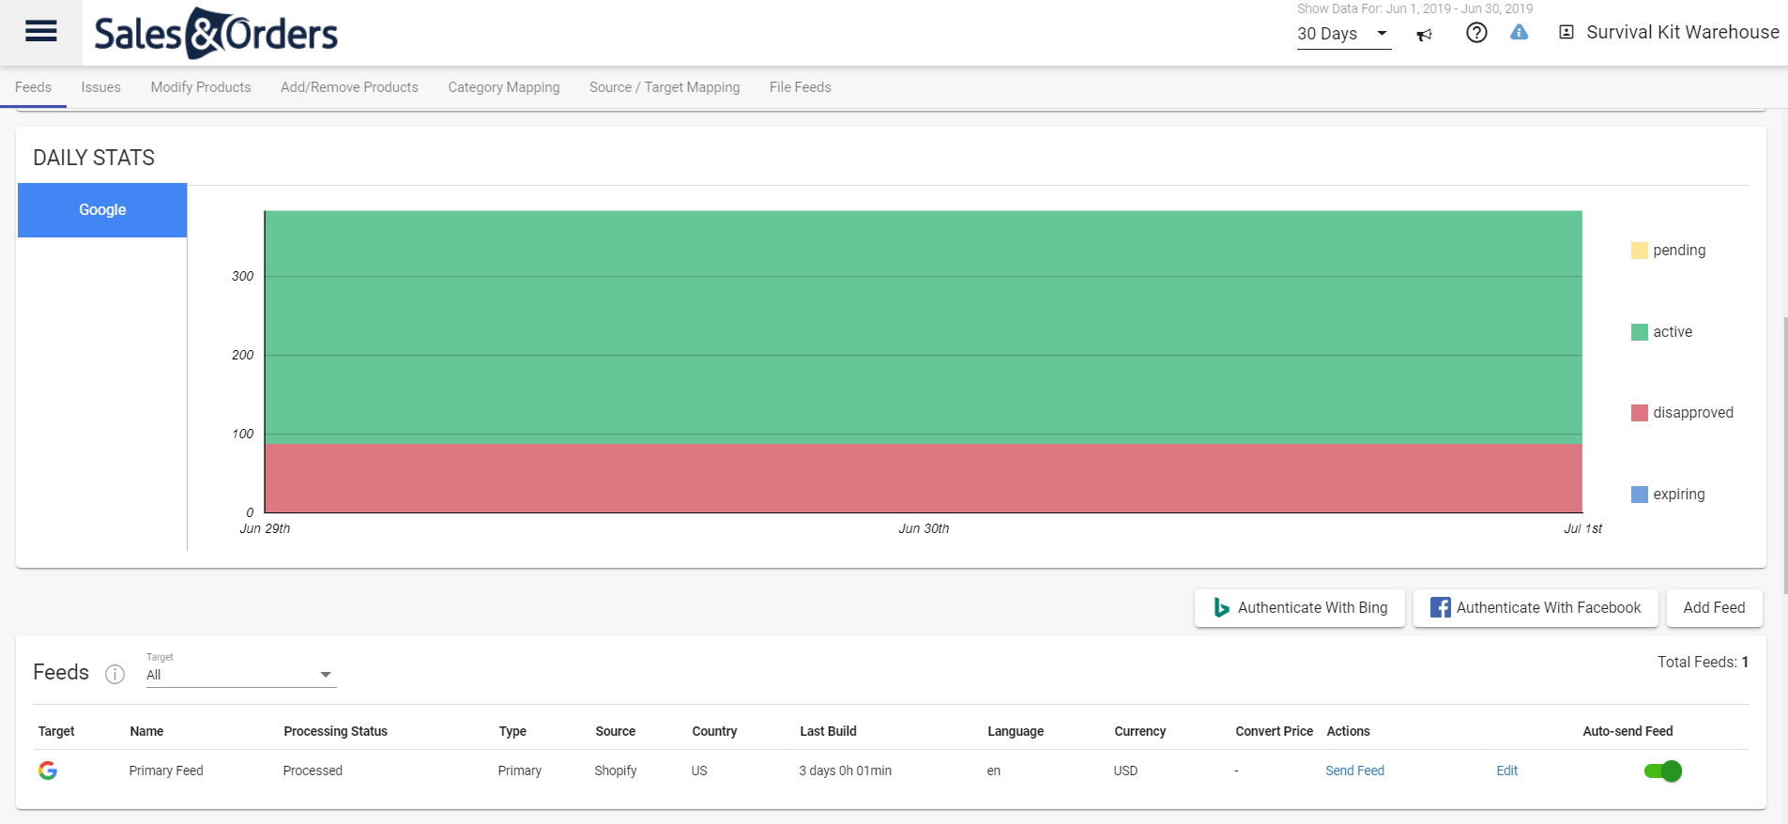Click the Shopify source cell
This screenshot has width=1788, height=824.
[x=616, y=771]
